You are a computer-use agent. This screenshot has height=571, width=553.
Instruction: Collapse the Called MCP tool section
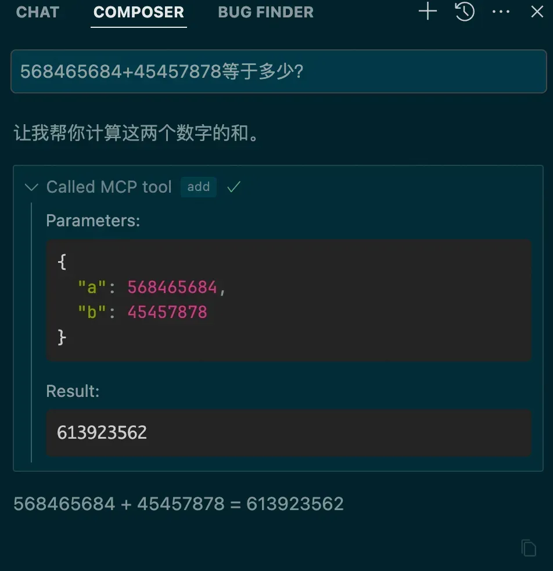click(x=31, y=187)
